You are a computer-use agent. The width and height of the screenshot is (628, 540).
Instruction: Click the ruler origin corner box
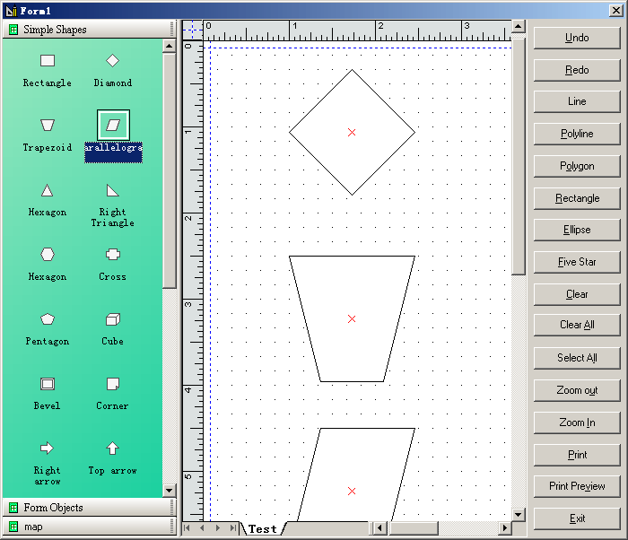coord(193,30)
